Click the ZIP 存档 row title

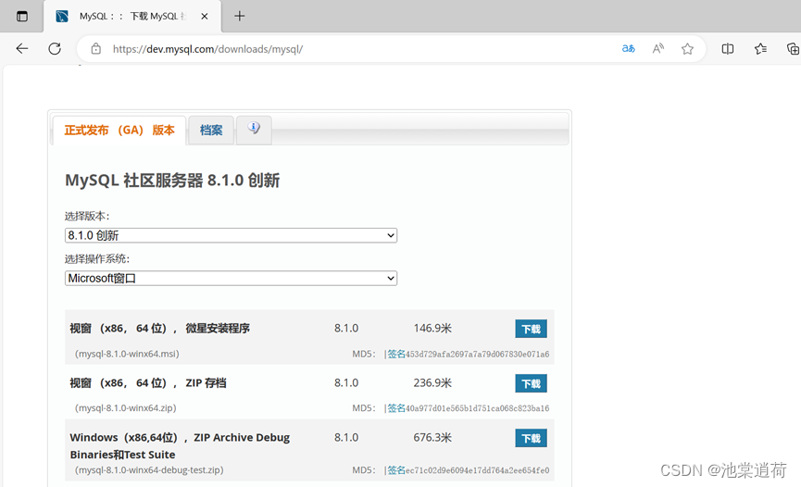click(x=148, y=383)
